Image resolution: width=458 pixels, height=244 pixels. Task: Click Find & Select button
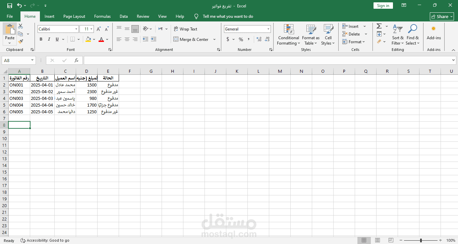[x=412, y=35]
